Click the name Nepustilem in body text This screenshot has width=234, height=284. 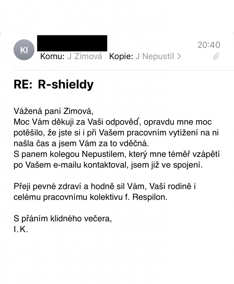point(104,154)
